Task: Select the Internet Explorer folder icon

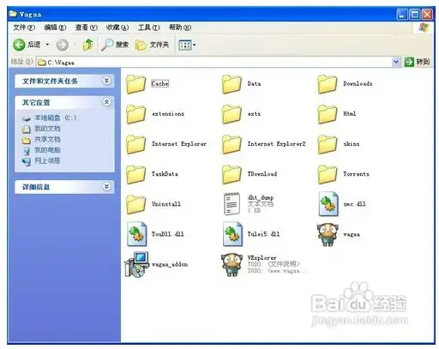Action: point(135,144)
